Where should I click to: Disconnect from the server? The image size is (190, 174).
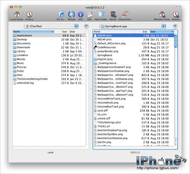click(x=125, y=16)
